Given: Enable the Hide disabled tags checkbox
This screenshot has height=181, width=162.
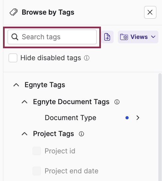Looking at the screenshot, I should 13,58.
